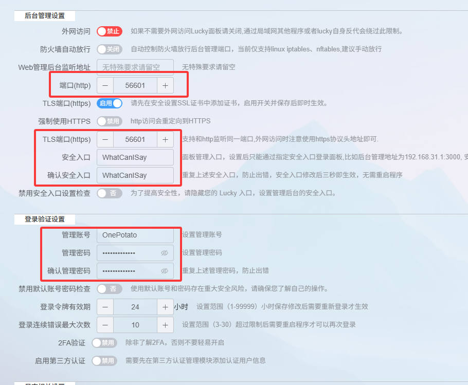Enable the 2FA验证 switch

point(104,343)
